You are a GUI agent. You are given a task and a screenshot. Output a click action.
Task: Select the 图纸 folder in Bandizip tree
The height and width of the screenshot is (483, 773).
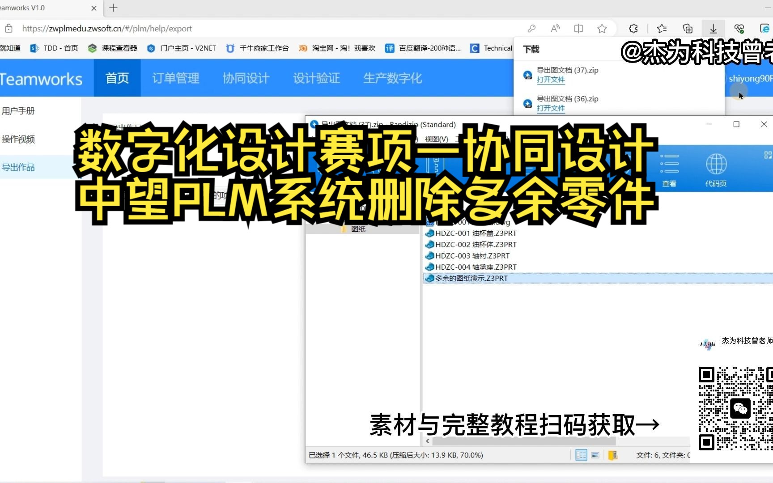358,229
